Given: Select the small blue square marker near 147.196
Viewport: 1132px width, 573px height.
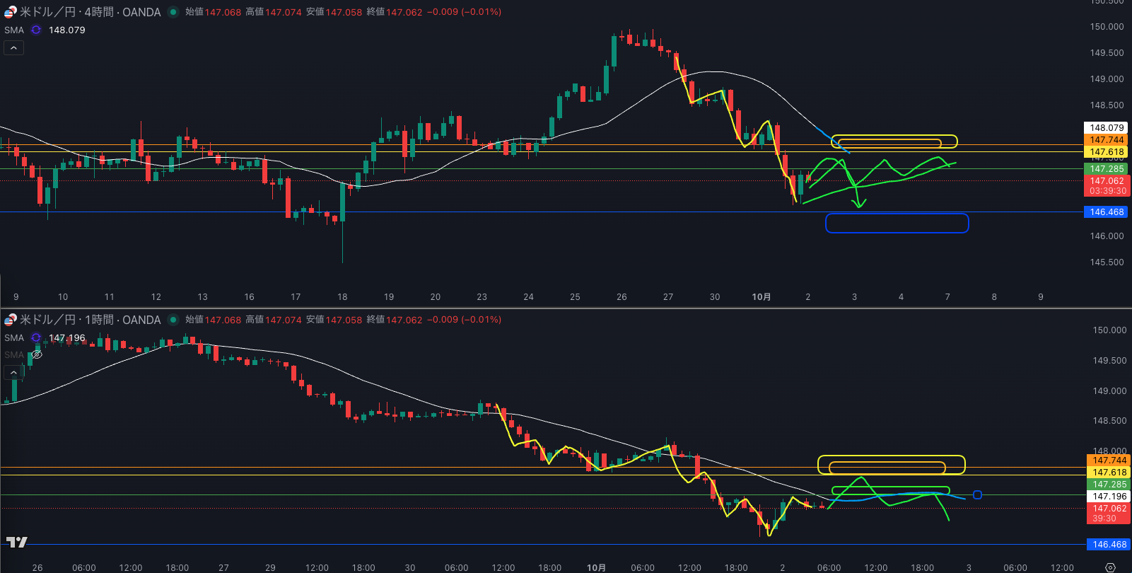Looking at the screenshot, I should pos(977,495).
